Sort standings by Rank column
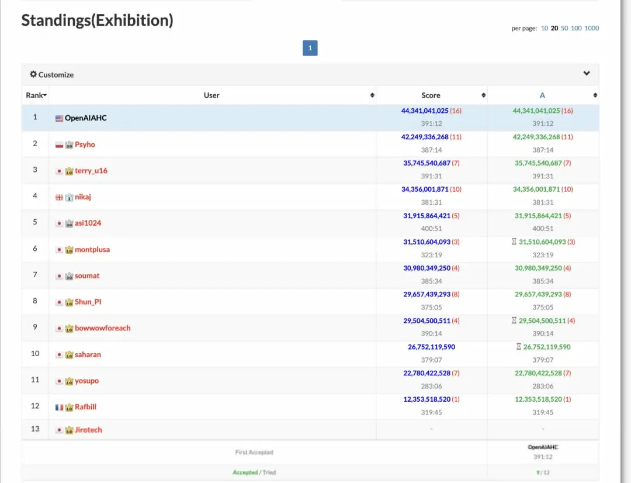Viewport: 631px width, 483px height. [36, 95]
